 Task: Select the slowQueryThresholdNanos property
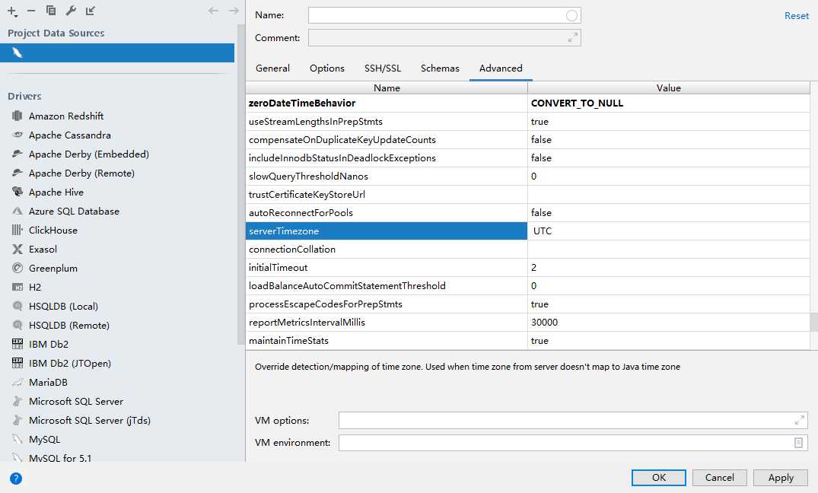pyautogui.click(x=387, y=177)
